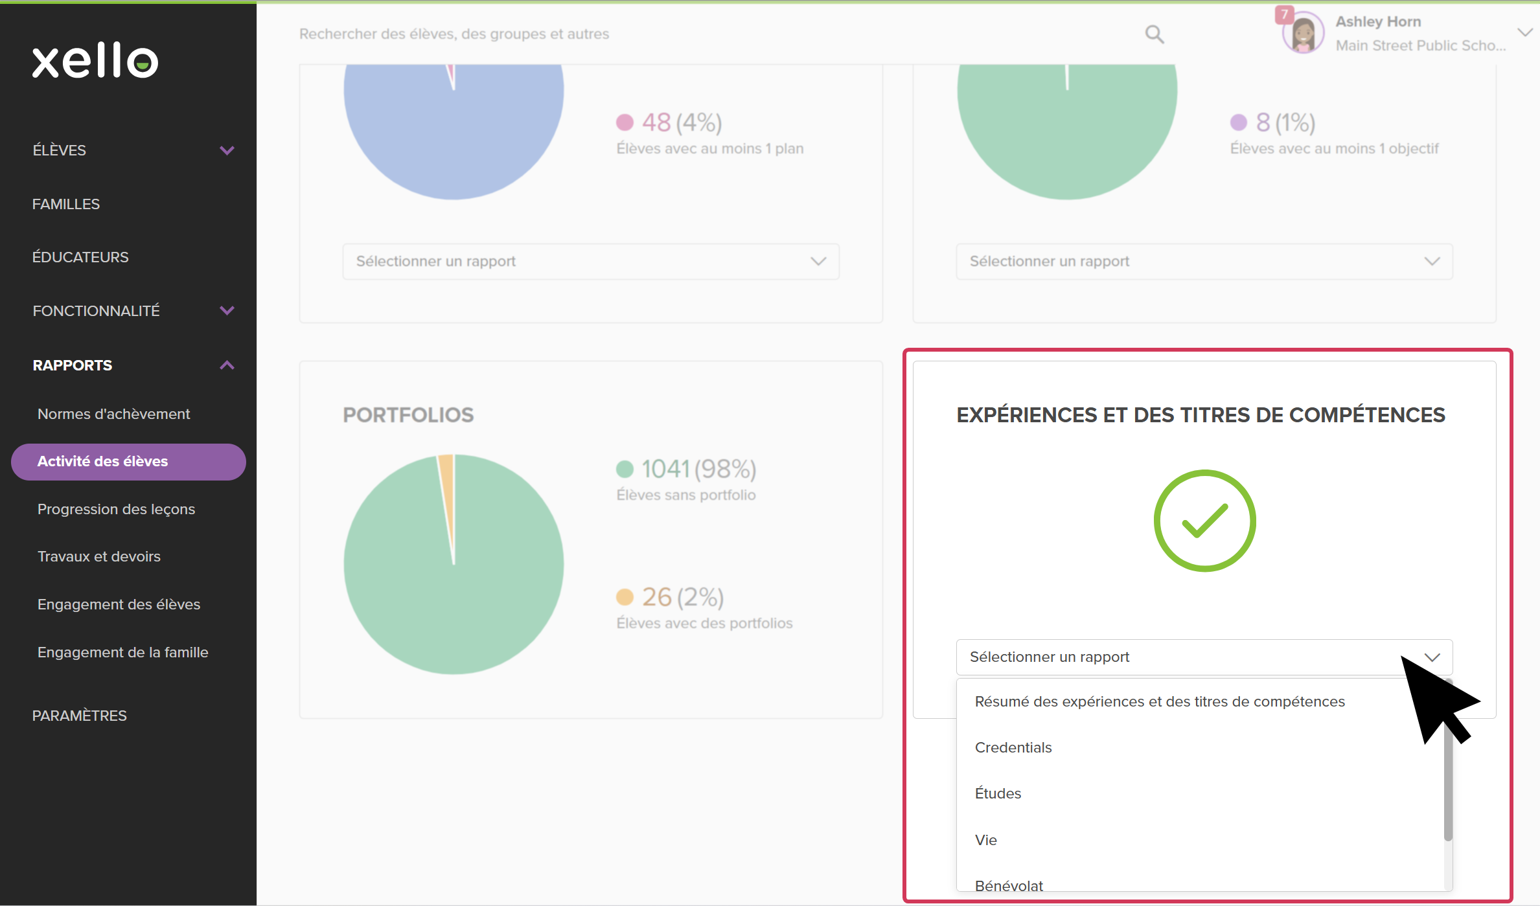Open Engagement de la famille

tap(123, 652)
